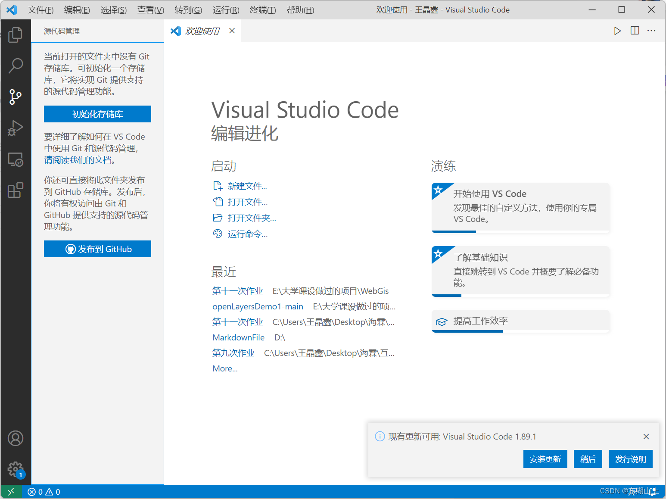
Task: Open the Explorer view in activity bar
Action: coord(16,35)
